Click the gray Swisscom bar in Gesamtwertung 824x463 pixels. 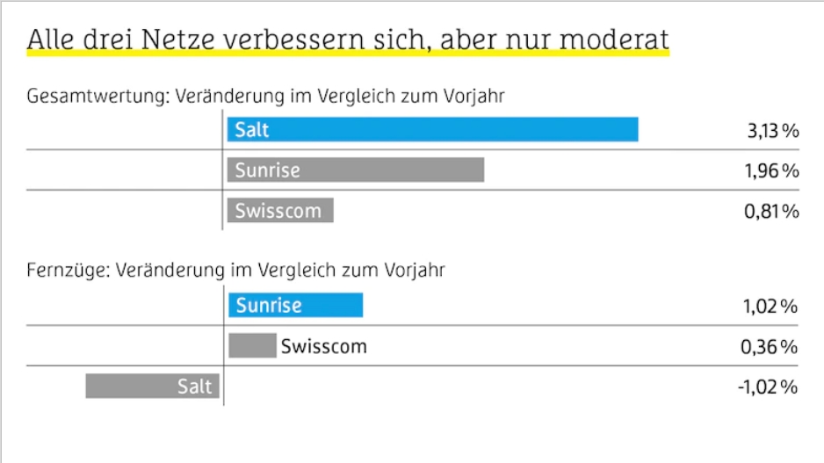(x=280, y=210)
